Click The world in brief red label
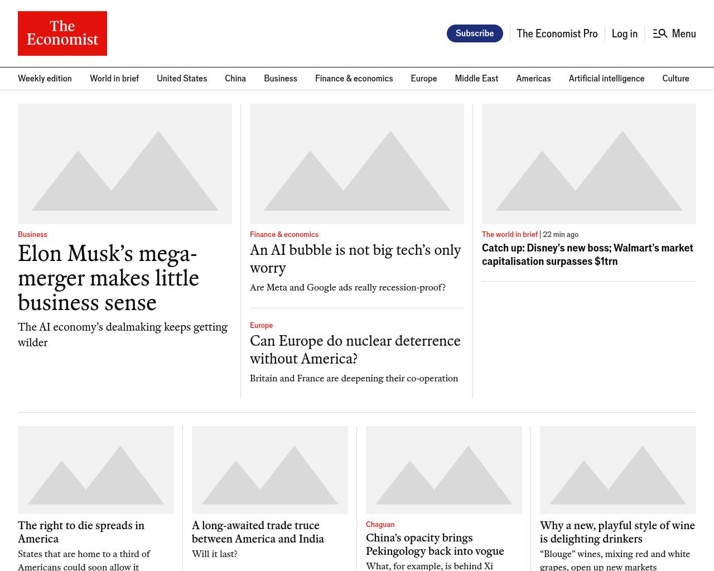Screen dimensions: 714x571 [510, 235]
